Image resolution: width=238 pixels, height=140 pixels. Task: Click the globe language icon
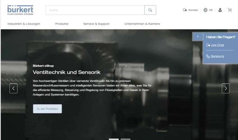205,10
